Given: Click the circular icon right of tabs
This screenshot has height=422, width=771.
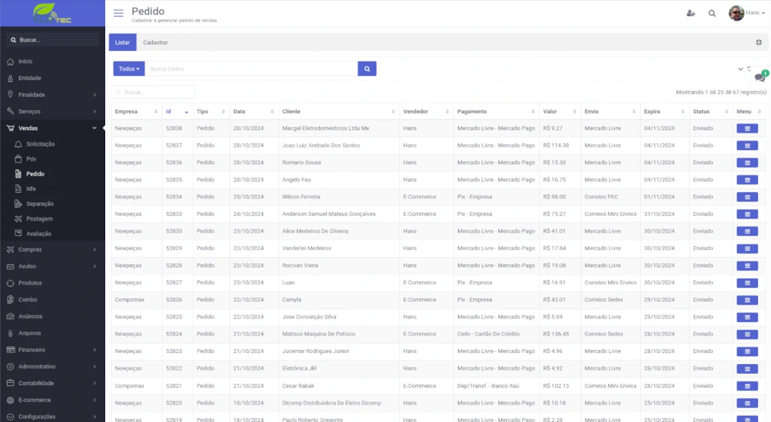Looking at the screenshot, I should (x=759, y=43).
